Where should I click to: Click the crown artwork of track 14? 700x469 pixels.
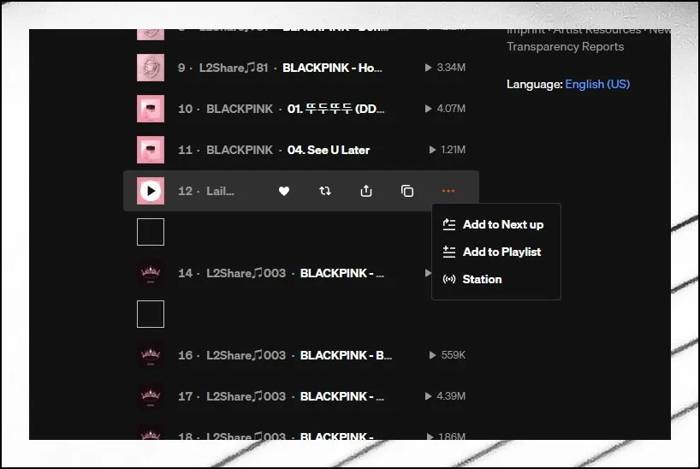click(x=151, y=273)
